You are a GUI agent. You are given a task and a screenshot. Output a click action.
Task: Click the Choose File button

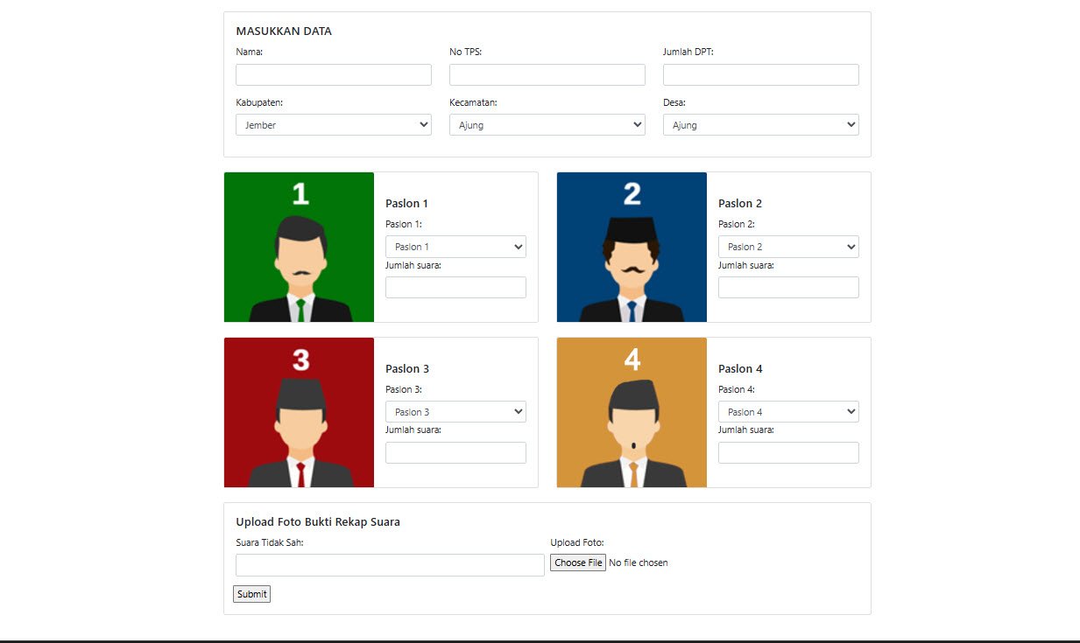pyautogui.click(x=578, y=563)
